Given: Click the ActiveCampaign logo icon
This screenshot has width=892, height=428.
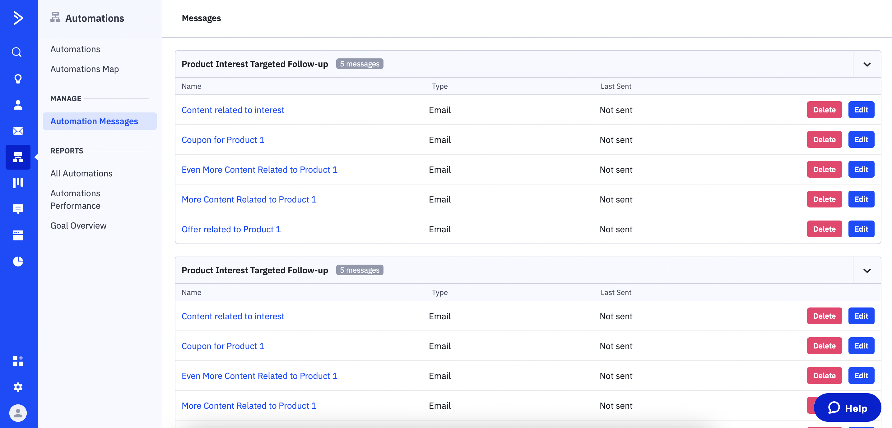Looking at the screenshot, I should click(x=18, y=18).
